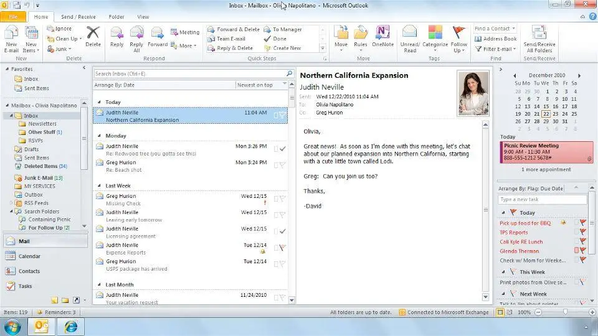This screenshot has height=336, width=598.
Task: Forward the selected message
Action: coord(158,37)
